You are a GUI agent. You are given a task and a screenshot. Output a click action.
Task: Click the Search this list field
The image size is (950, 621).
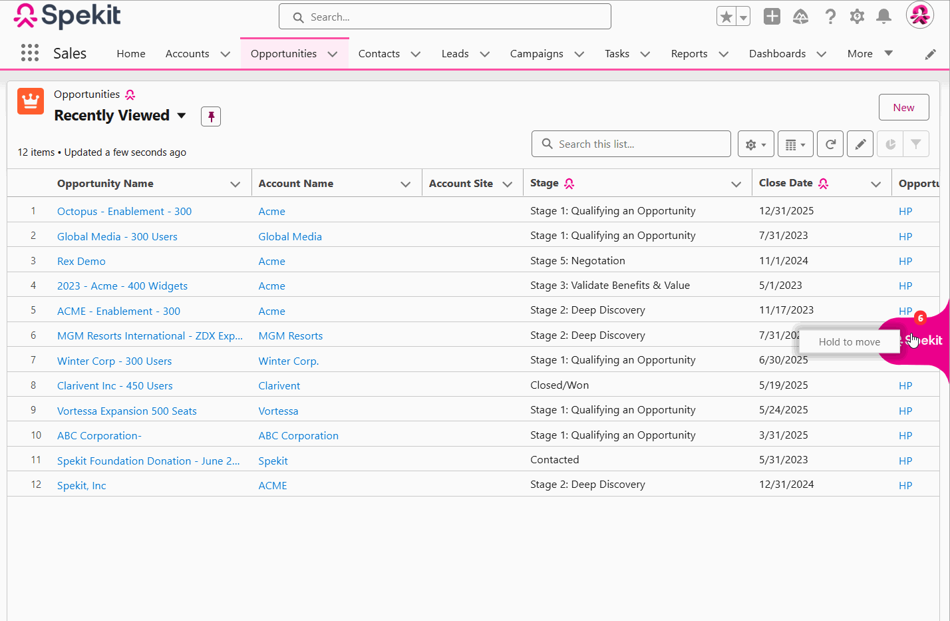(631, 144)
